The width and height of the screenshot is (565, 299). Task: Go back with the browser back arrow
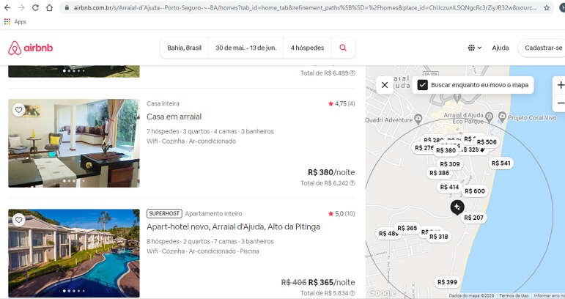[x=7, y=7]
